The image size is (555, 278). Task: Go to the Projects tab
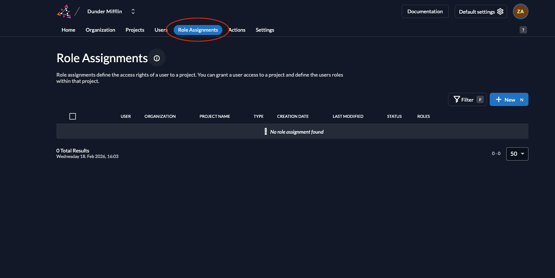coord(135,30)
